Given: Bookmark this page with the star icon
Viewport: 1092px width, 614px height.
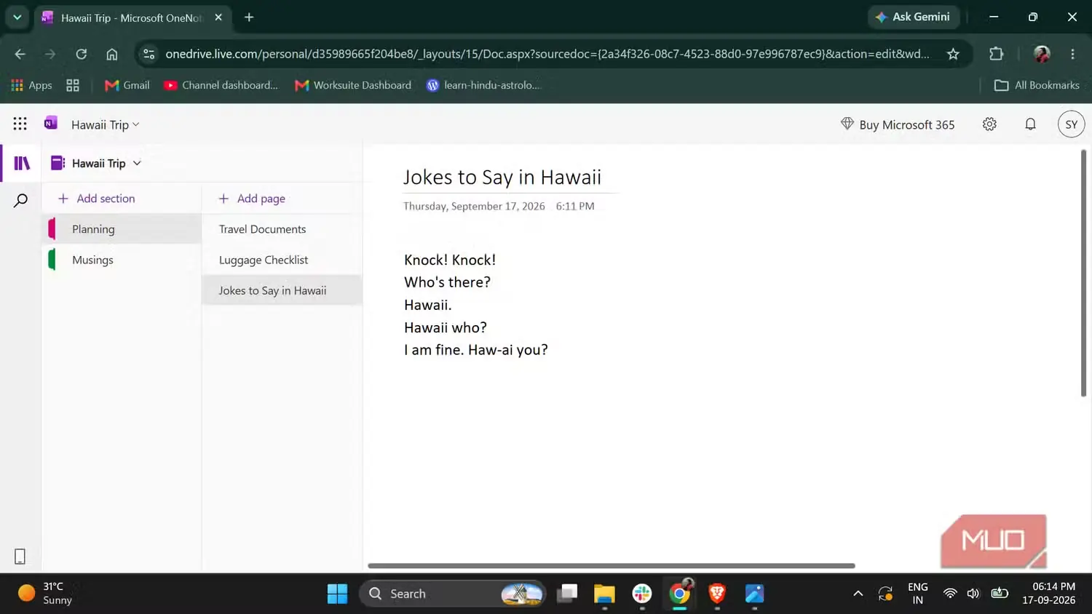Looking at the screenshot, I should click(953, 54).
